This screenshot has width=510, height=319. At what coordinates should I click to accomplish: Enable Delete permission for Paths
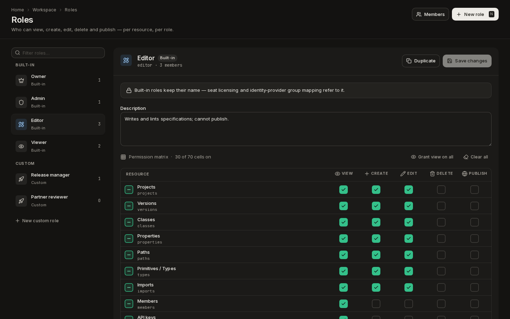pos(441,255)
